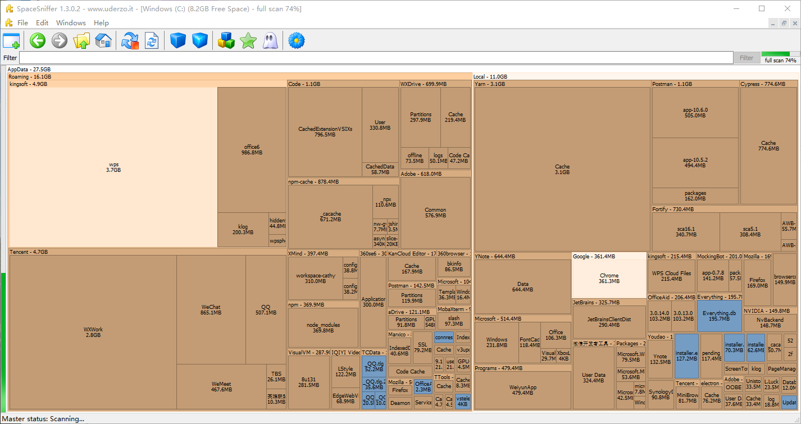Select the User Data 324.4MB block
This screenshot has width=801, height=424.
tap(594, 377)
